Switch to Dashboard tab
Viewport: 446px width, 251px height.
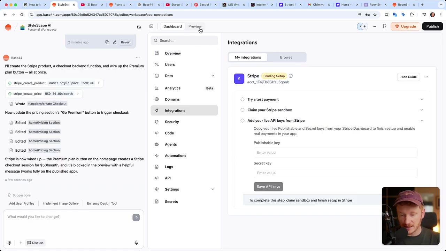coord(172,26)
